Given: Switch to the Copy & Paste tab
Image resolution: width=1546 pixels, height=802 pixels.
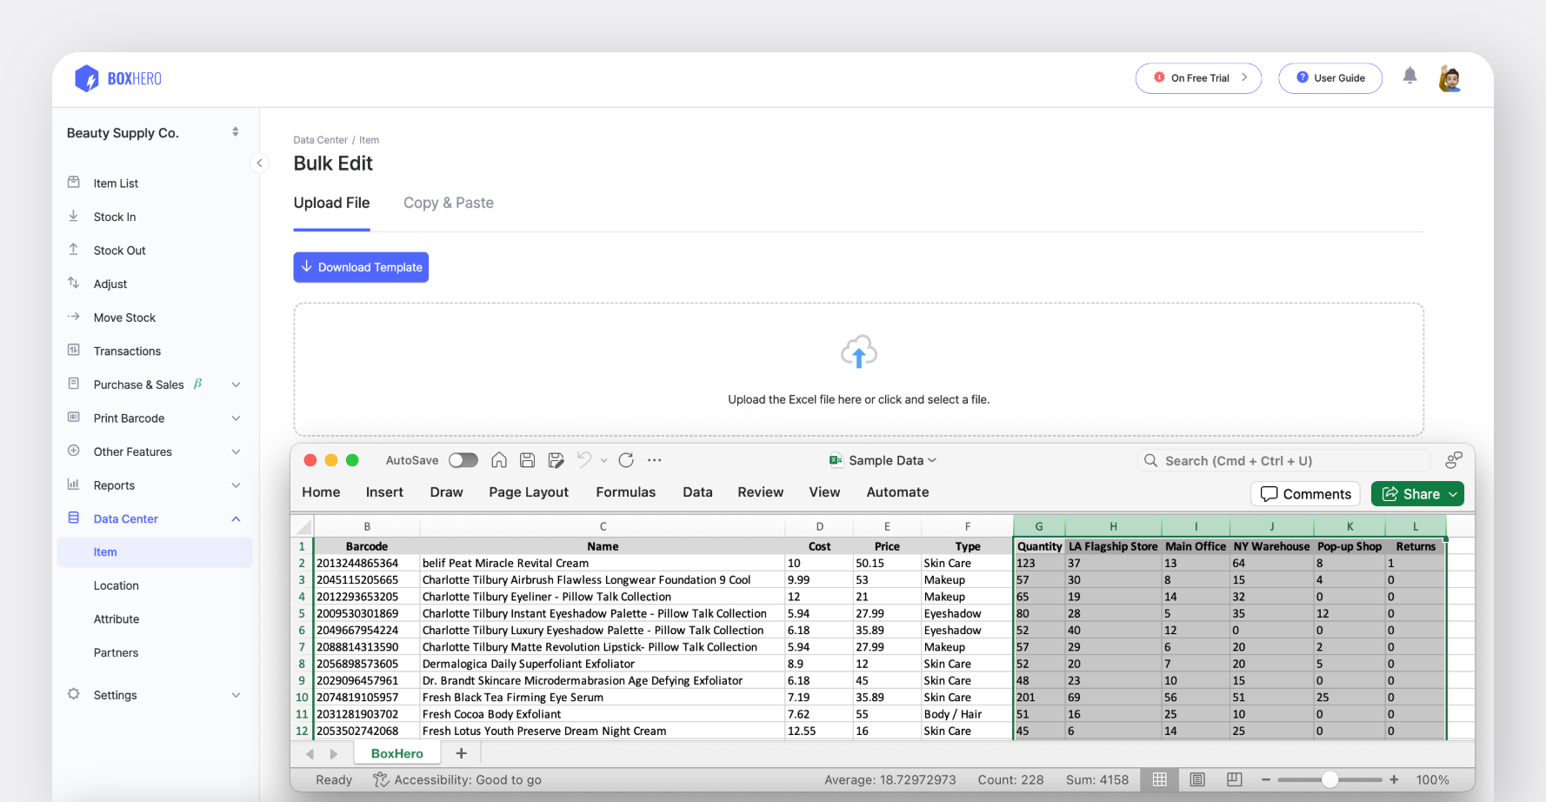Looking at the screenshot, I should click(448, 203).
